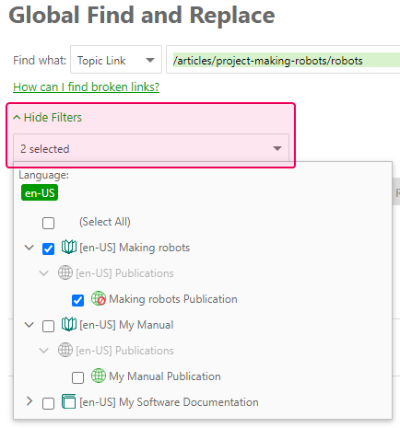Image resolution: width=400 pixels, height=428 pixels.
Task: Expand the My Software Documentation node
Action: [29, 401]
